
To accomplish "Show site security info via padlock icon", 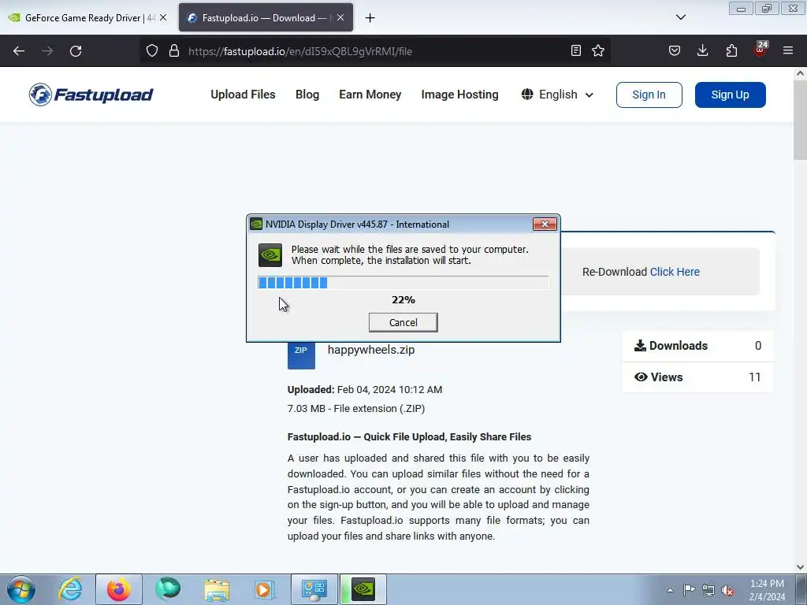I will click(174, 50).
